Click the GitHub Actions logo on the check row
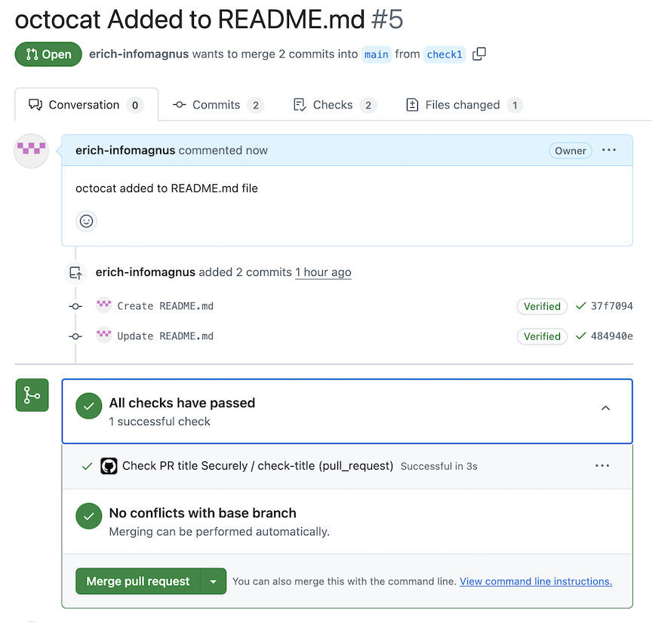652x622 pixels. [x=109, y=465]
